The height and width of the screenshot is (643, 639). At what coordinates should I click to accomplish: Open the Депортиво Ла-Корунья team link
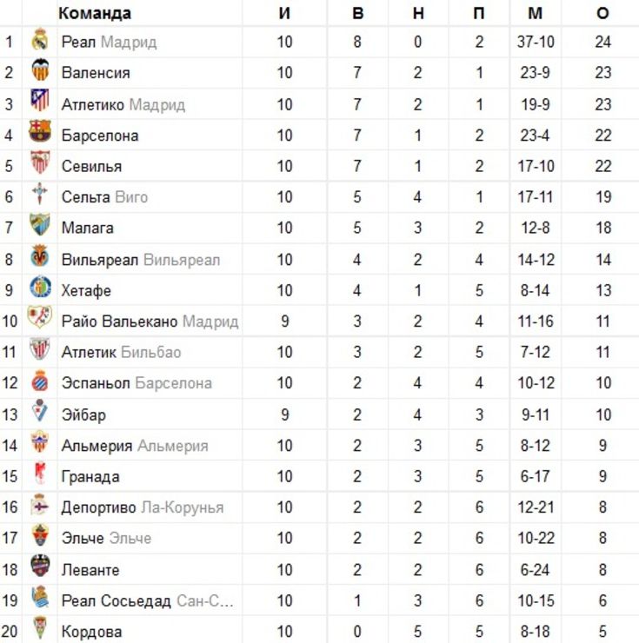pyautogui.click(x=143, y=507)
